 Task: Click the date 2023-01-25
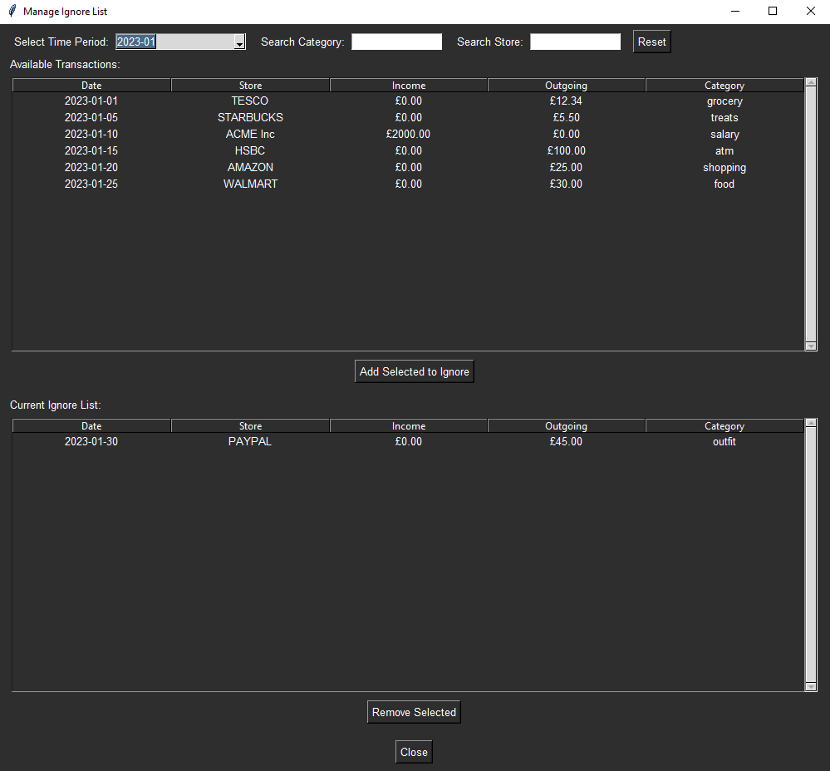click(91, 184)
